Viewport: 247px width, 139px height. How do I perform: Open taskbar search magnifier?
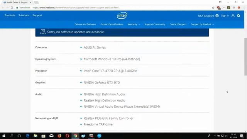point(12,136)
